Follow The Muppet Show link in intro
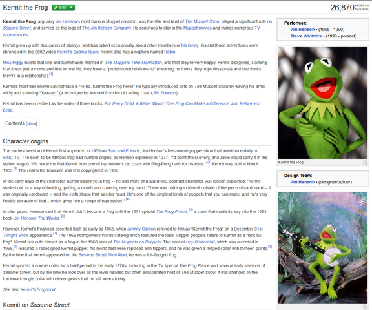Screen dimensions: 372x310 (202, 21)
